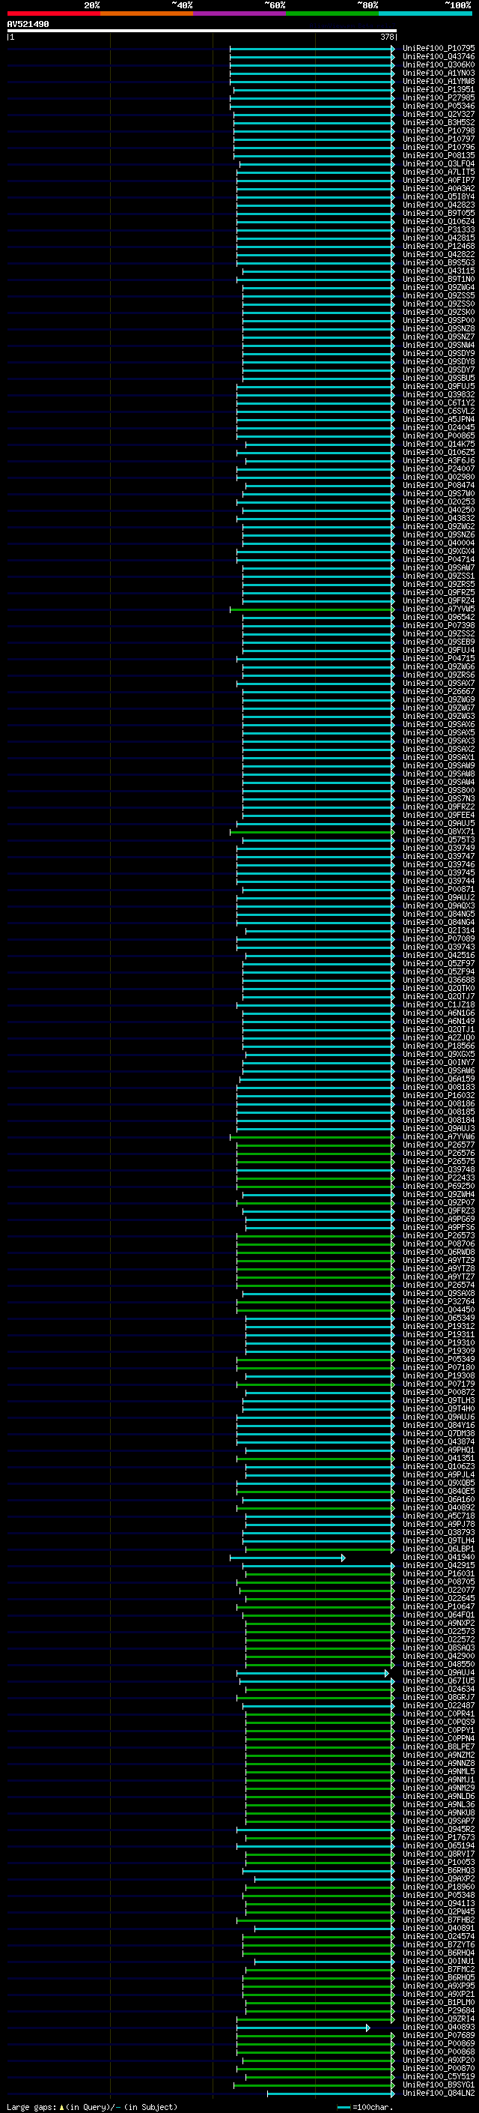Select the UniRef100_Q9TLH3 entry

point(439,1400)
